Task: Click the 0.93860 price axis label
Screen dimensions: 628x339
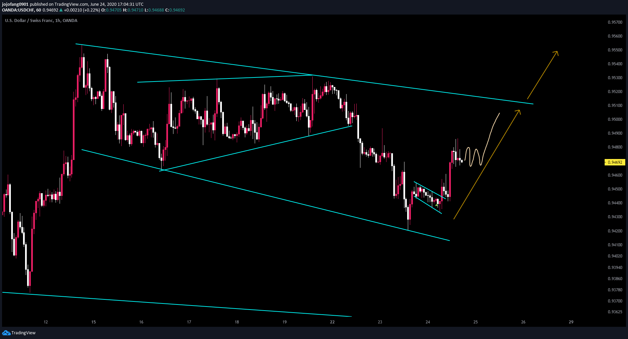Action: point(615,279)
